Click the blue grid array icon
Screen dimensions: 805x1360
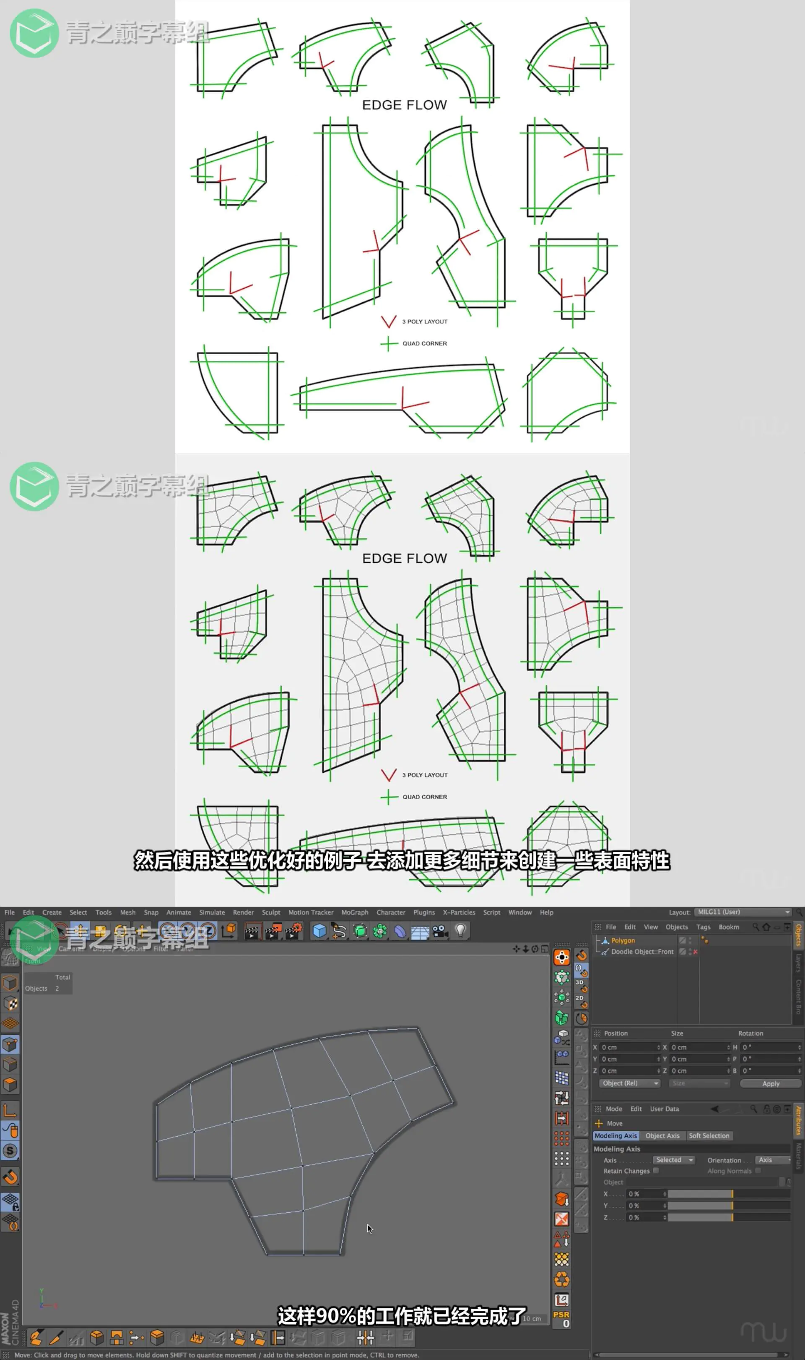(561, 1078)
